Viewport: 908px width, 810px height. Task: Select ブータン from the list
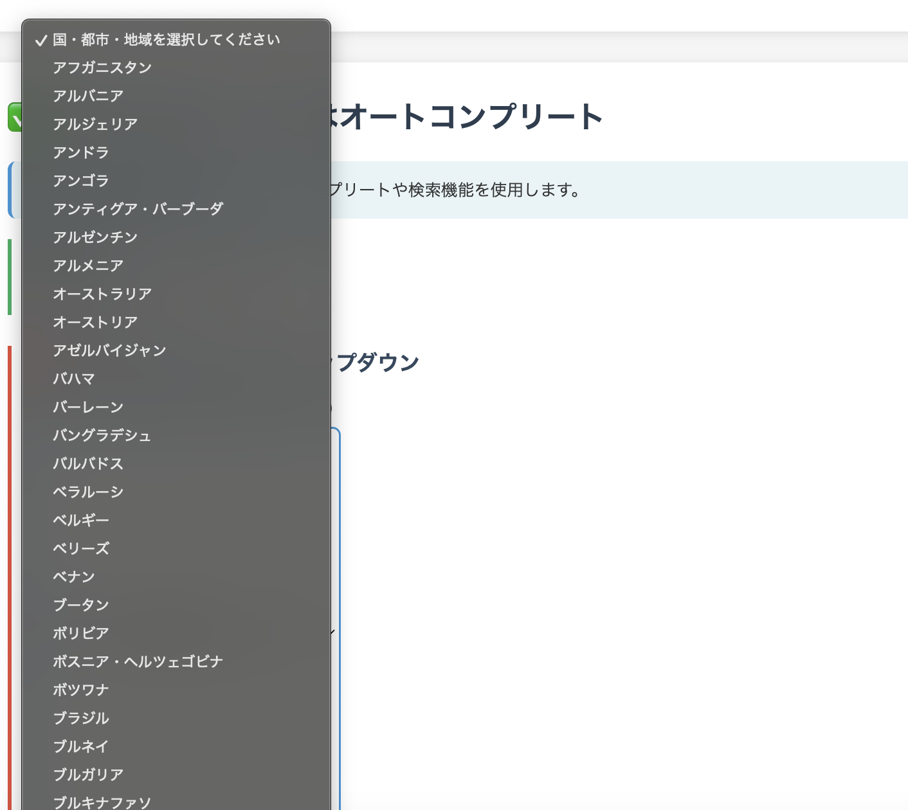[176, 606]
